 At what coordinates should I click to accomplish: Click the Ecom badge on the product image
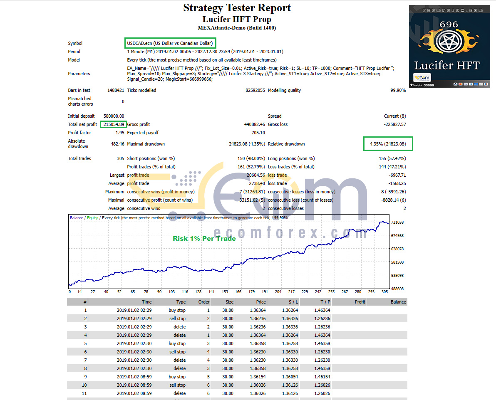(x=422, y=77)
